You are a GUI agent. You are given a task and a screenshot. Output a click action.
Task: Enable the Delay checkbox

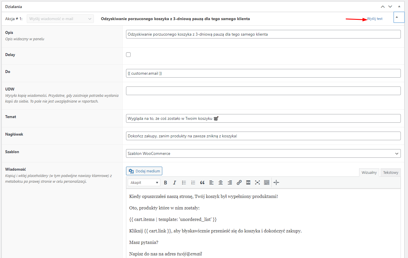(128, 55)
